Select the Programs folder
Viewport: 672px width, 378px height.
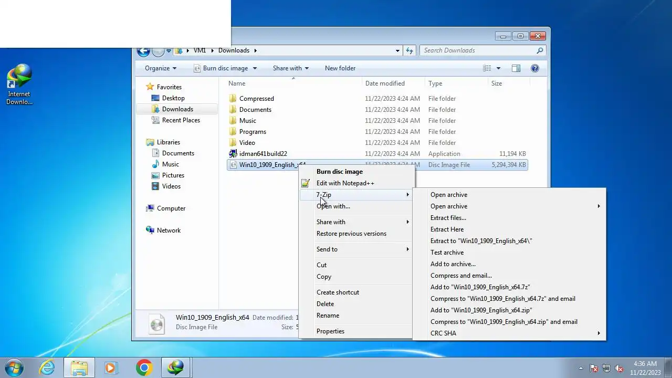click(x=253, y=132)
